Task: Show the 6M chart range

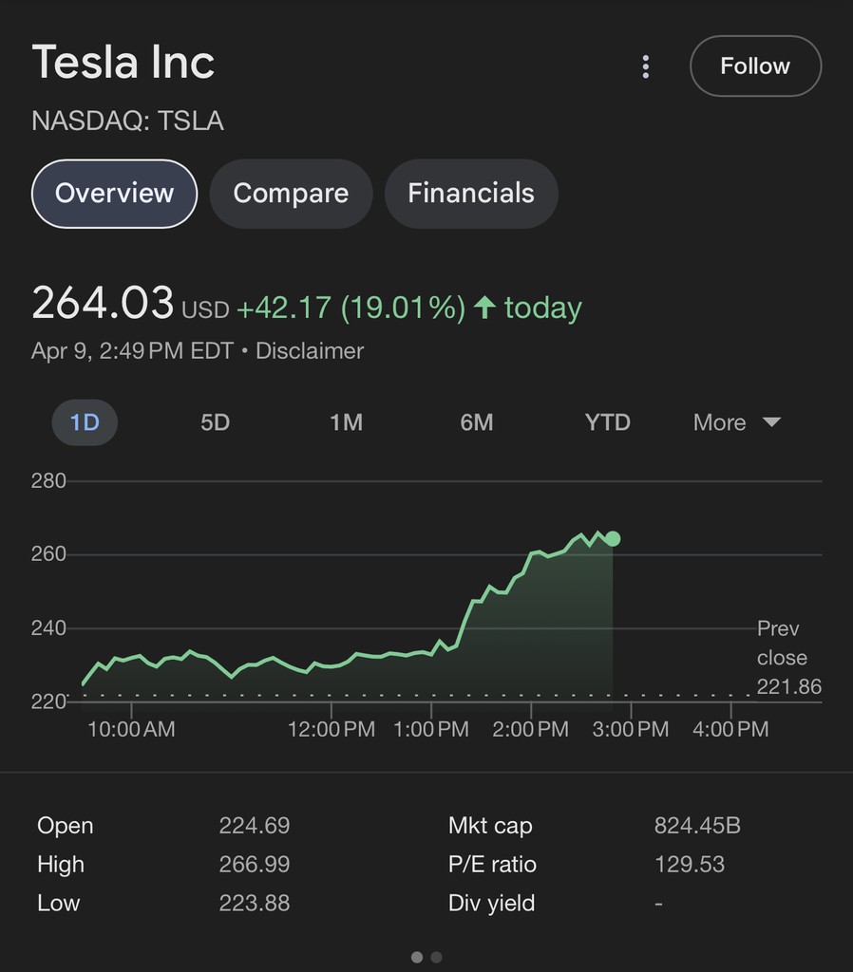Action: (477, 422)
